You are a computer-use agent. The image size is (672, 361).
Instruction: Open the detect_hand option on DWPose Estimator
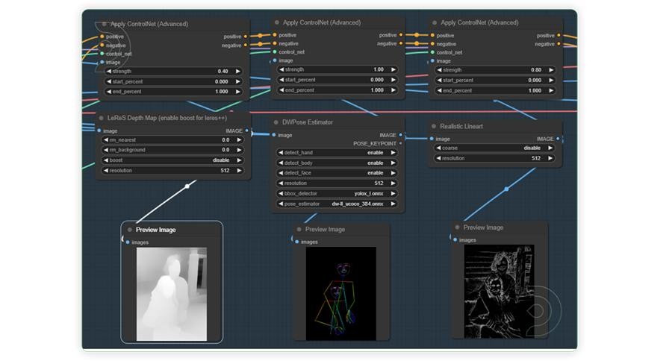coord(337,152)
